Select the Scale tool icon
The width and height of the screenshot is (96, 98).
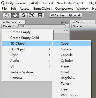point(32,15)
